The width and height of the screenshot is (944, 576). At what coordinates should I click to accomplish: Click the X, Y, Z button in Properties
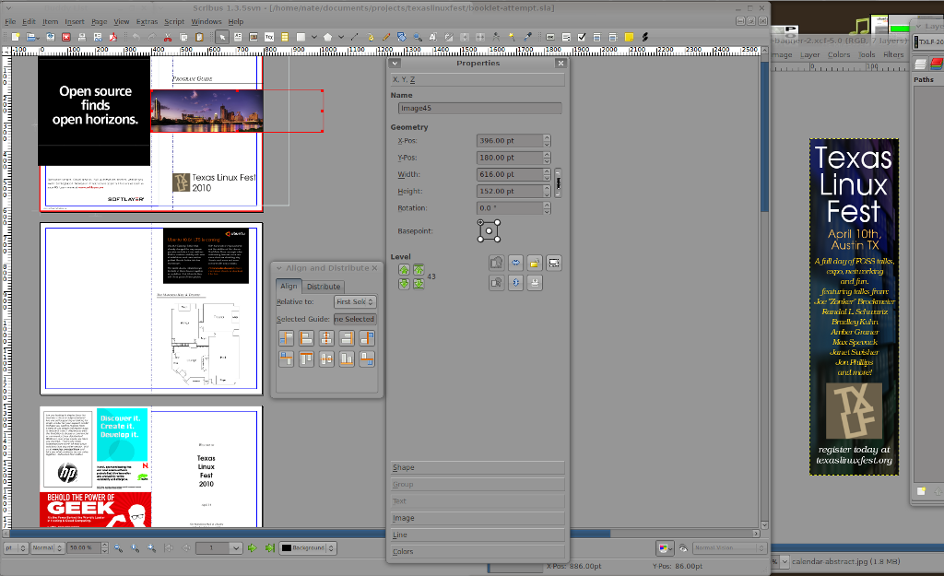point(477,79)
